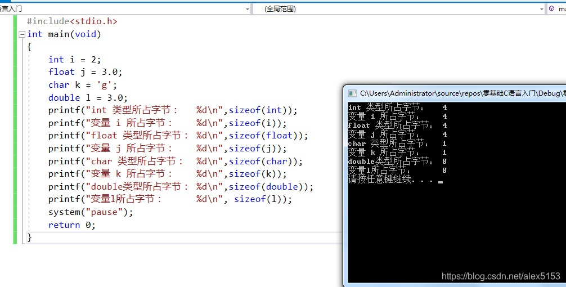Click the printf line with sizeof(l)
566x287 pixels.
(x=170, y=199)
